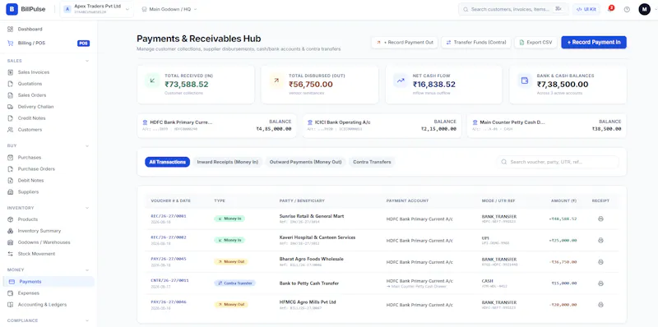658x327 pixels.
Task: Click HFMCG Agro Mills Pvt Ltd party name
Action: tap(308, 302)
